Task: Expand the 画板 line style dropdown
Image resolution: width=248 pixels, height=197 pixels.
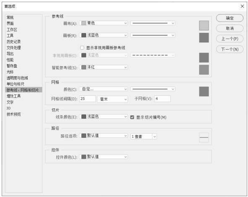Action: 153,35
